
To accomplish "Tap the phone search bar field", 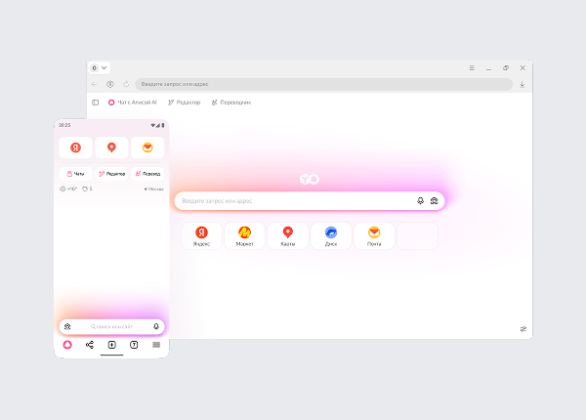I will coord(111,326).
